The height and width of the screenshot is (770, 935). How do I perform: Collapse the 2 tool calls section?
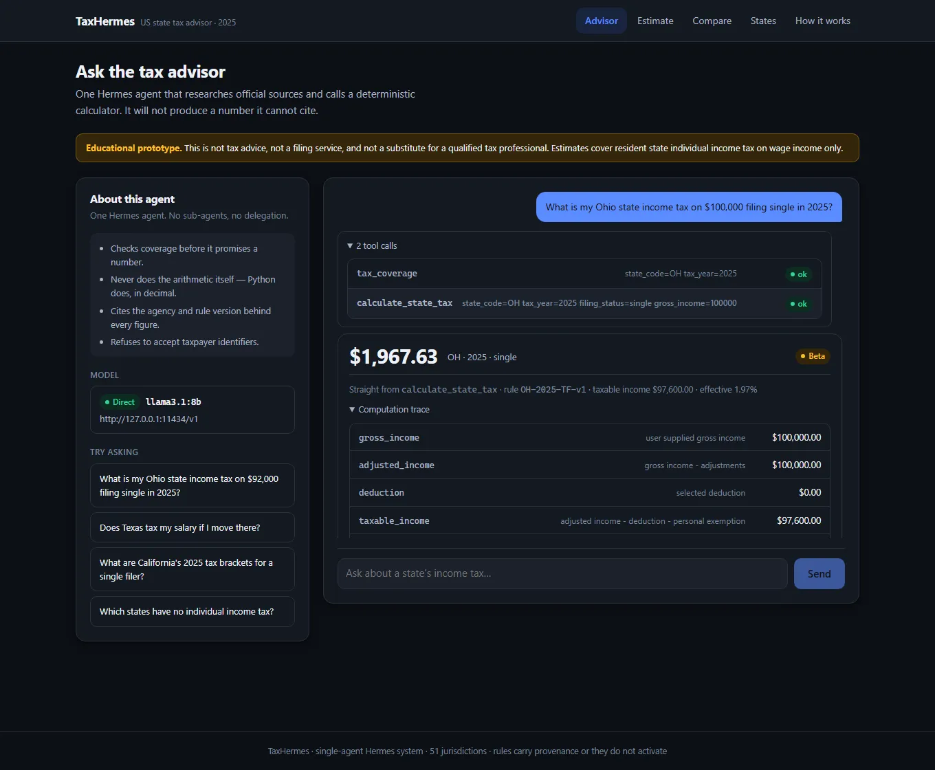coord(372,245)
